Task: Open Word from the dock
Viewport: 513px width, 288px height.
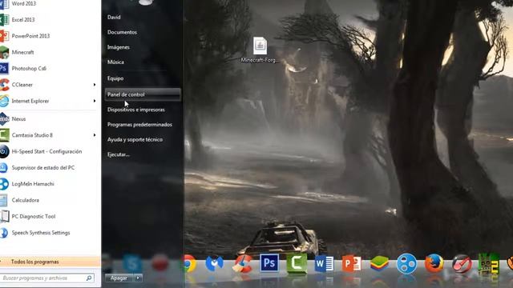Action: (x=324, y=263)
